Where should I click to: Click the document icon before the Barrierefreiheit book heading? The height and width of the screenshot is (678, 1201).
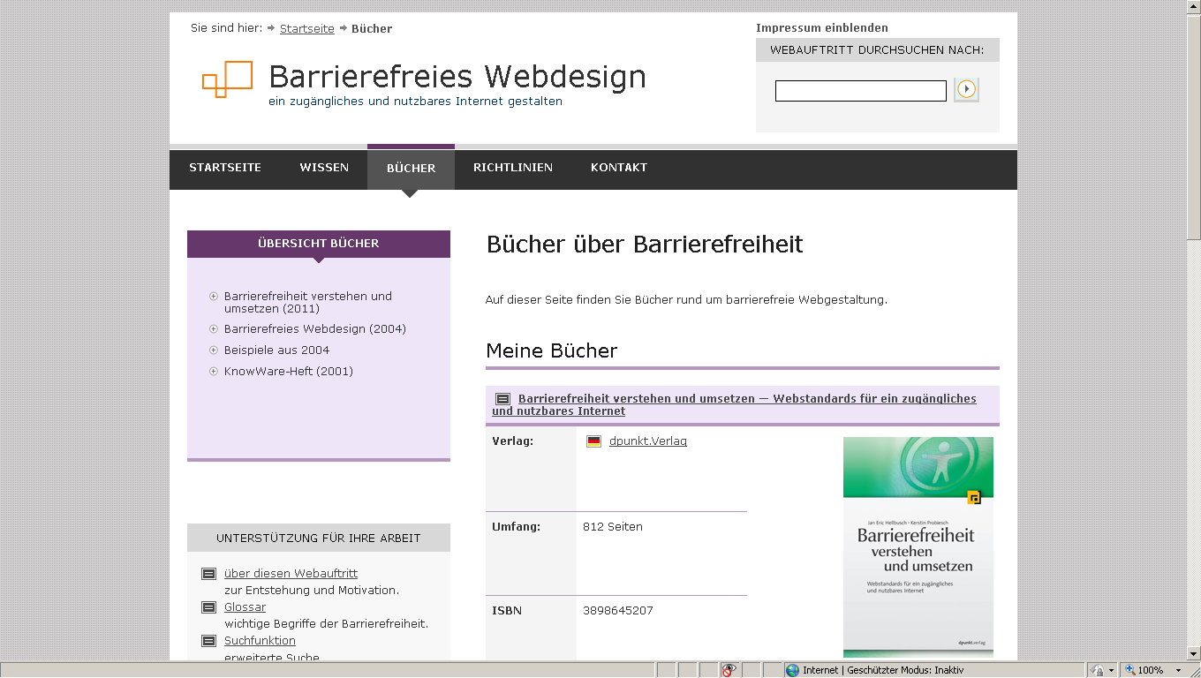[501, 399]
